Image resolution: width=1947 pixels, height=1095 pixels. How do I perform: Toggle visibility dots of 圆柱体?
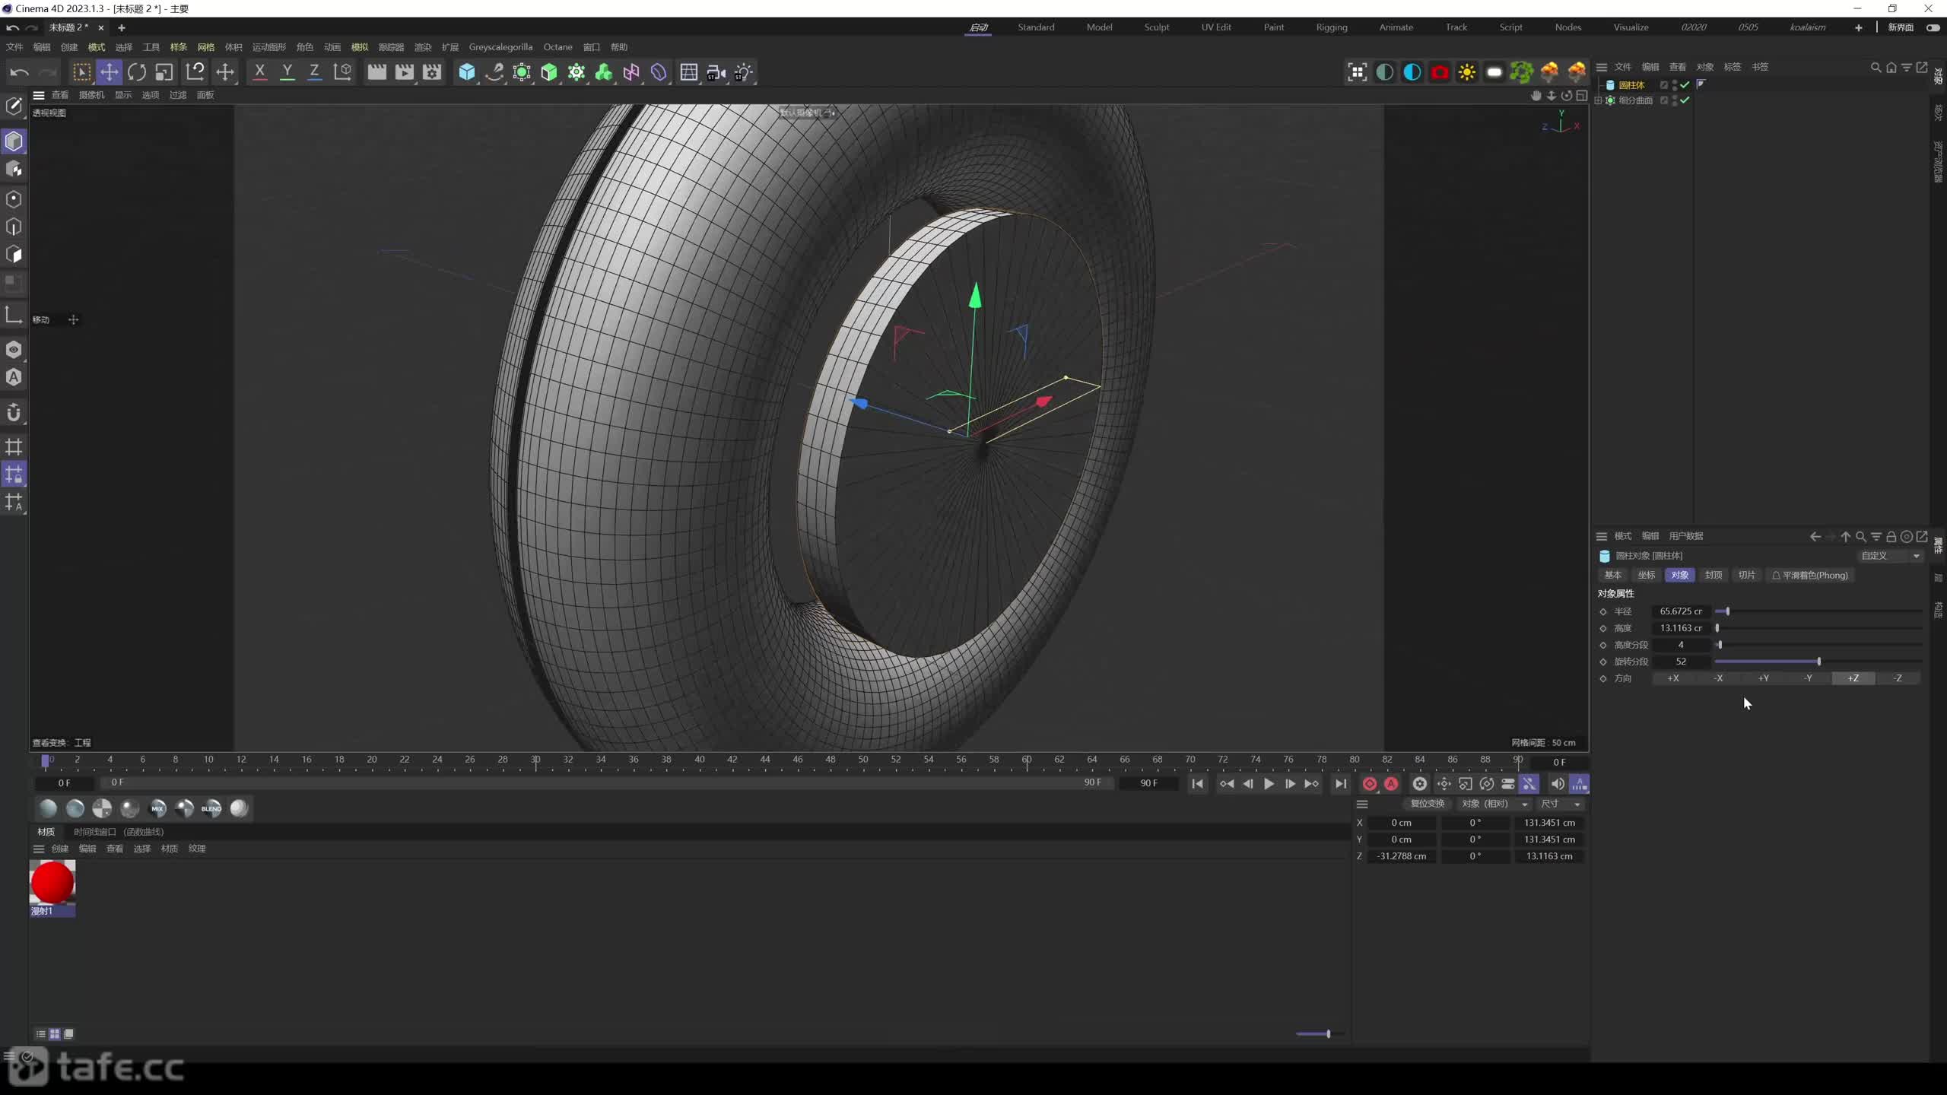coord(1675,84)
